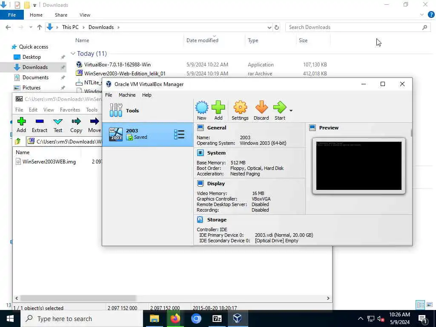Viewport: 436px width, 327px height.
Task: Open the 2003 VM list menu icon
Action: 179,134
